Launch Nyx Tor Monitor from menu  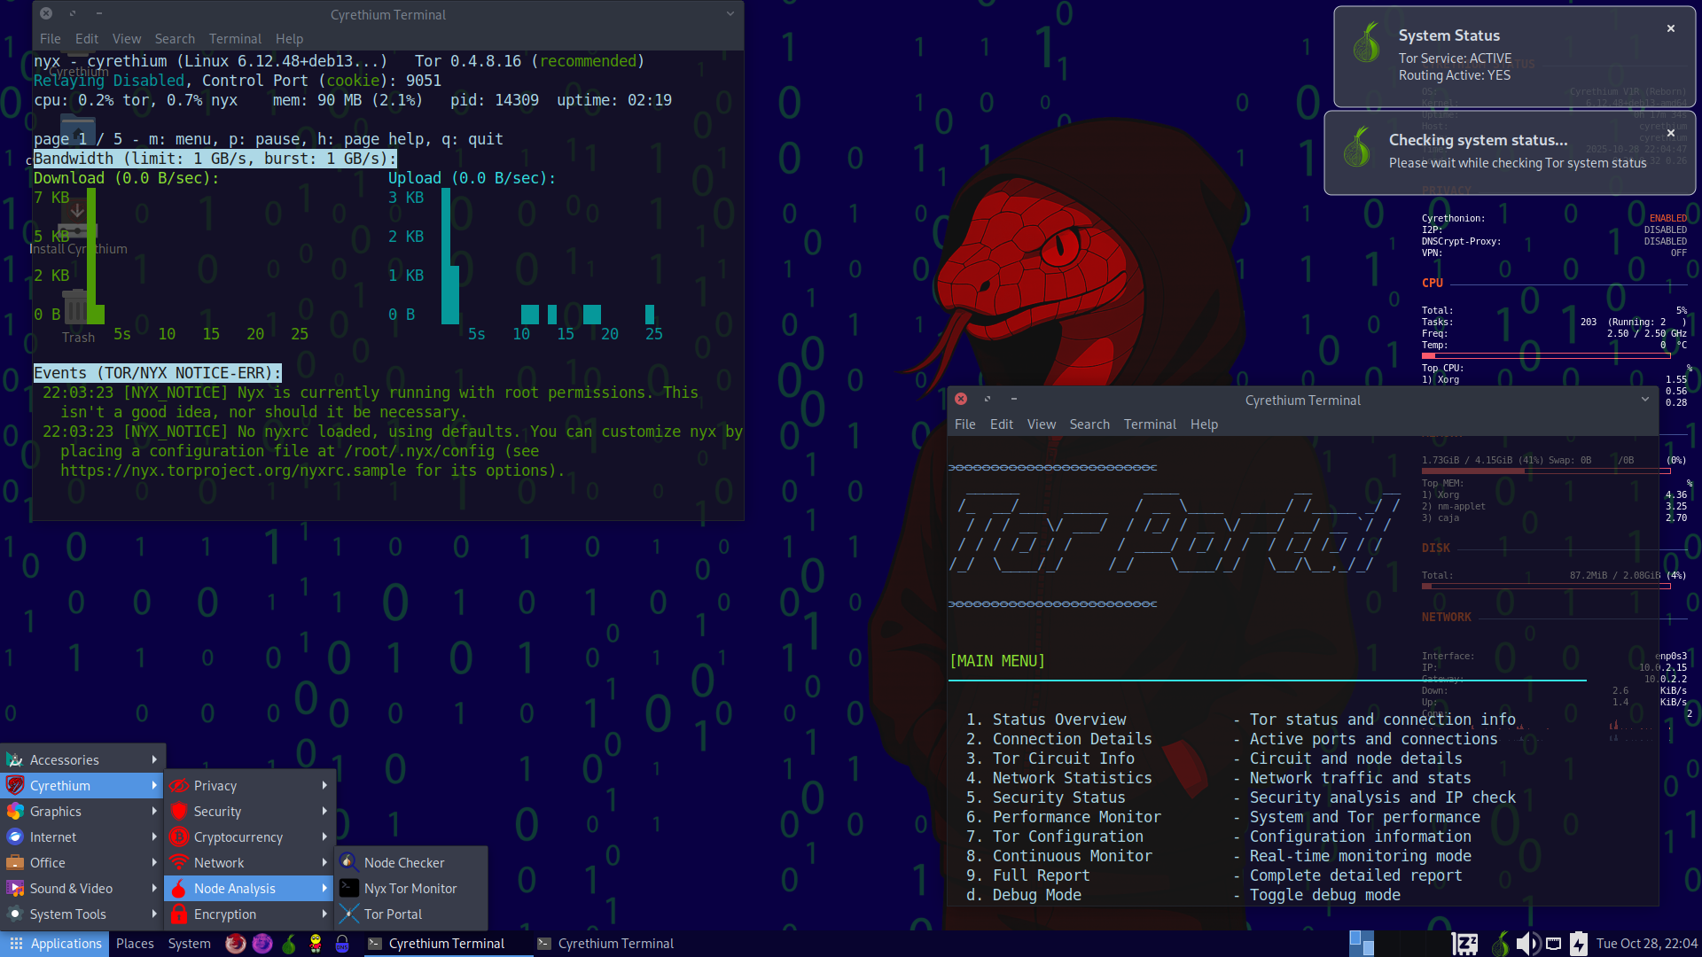410,888
